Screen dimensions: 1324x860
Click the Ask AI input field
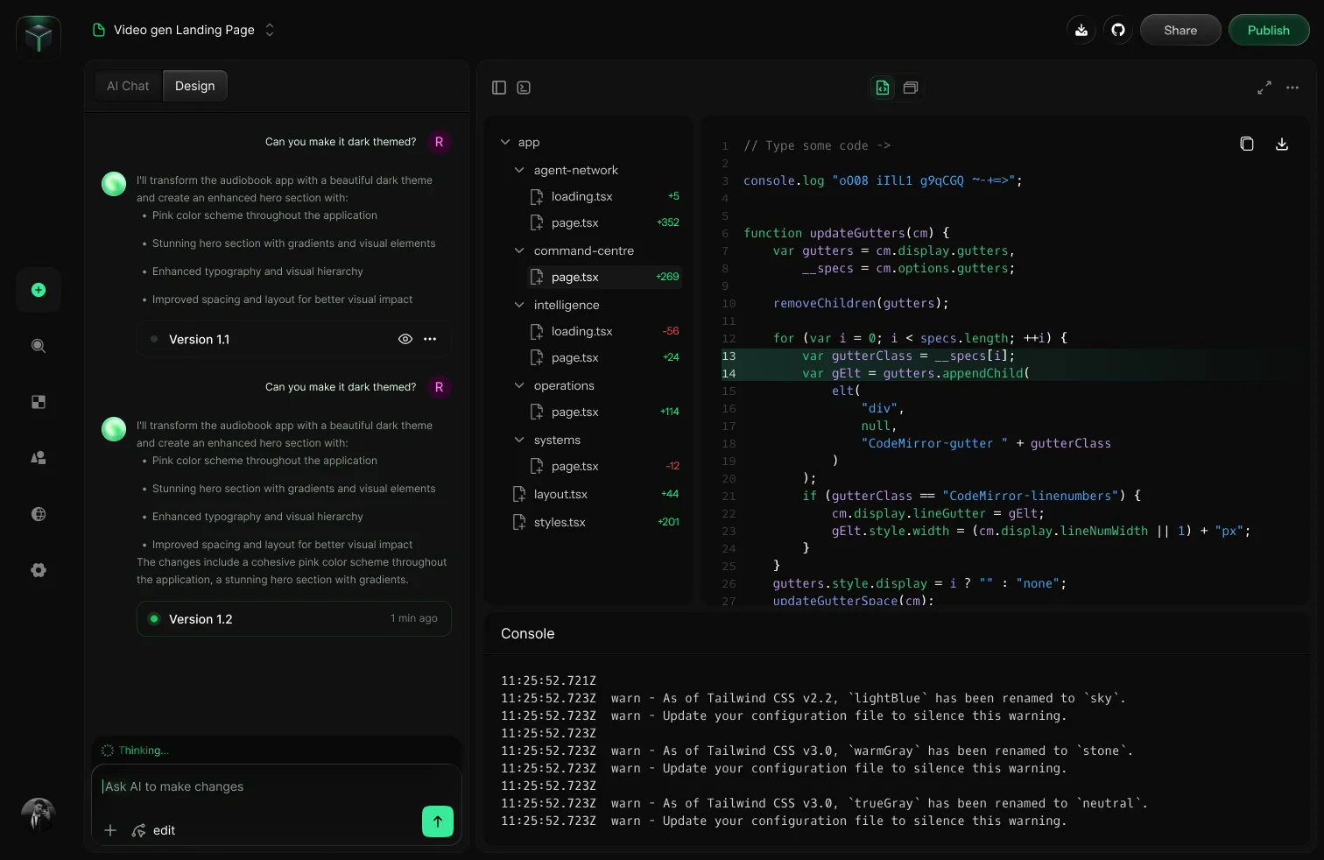click(x=277, y=786)
